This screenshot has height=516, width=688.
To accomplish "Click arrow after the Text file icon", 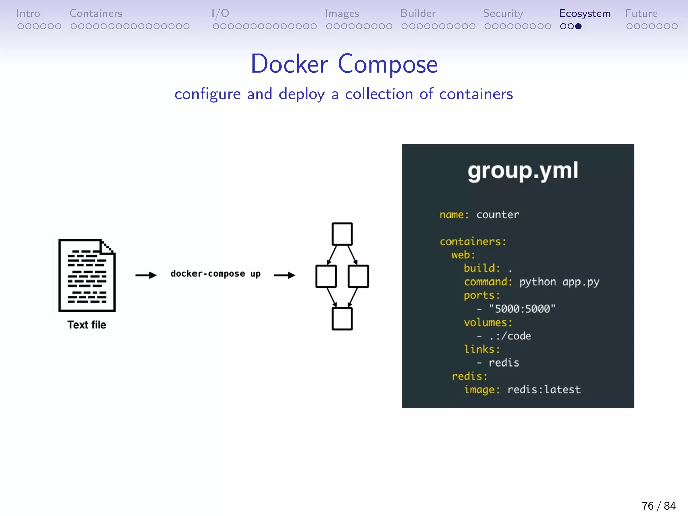I will (x=146, y=275).
